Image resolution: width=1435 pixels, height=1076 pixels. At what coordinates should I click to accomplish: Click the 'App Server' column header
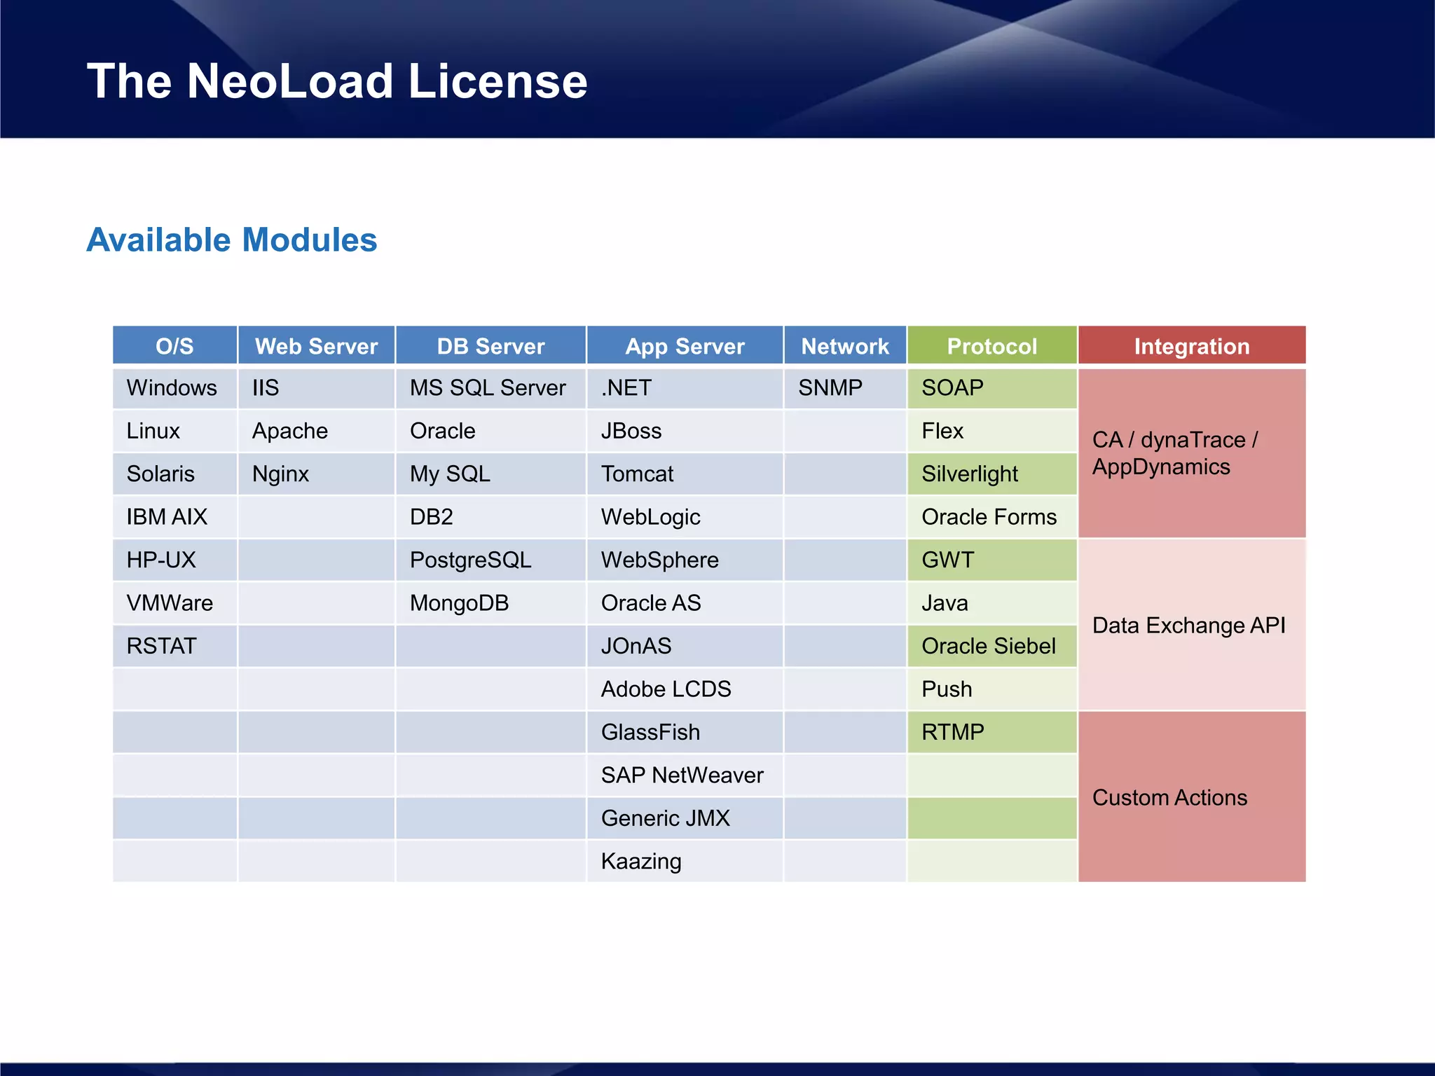coord(685,345)
